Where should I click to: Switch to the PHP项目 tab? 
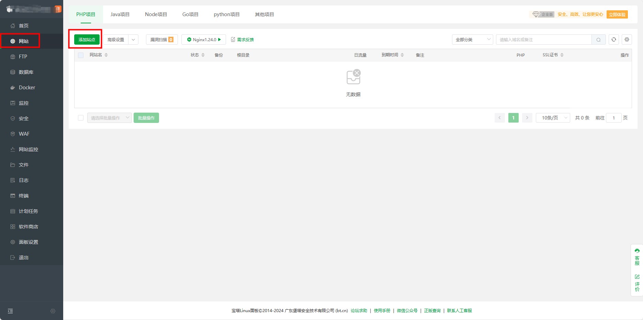(86, 14)
